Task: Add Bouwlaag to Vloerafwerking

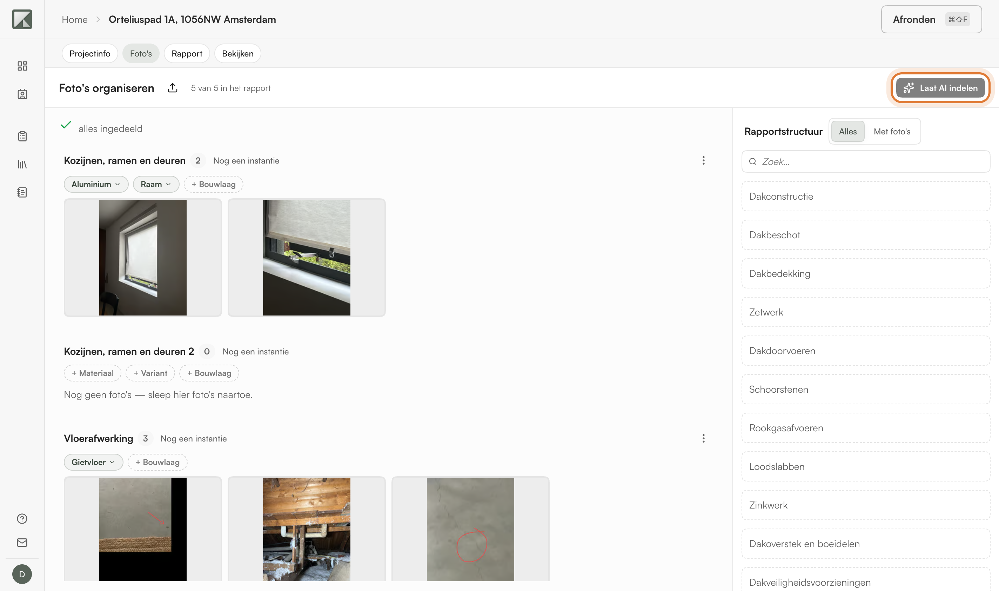Action: click(157, 462)
